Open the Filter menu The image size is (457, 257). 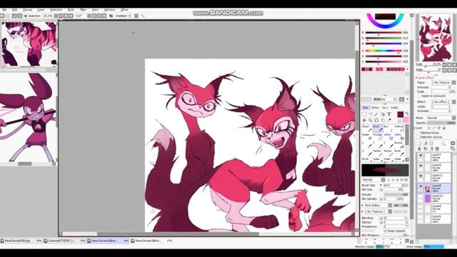83,10
